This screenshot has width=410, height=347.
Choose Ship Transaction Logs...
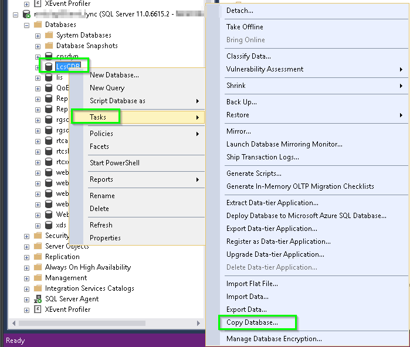pos(263,157)
